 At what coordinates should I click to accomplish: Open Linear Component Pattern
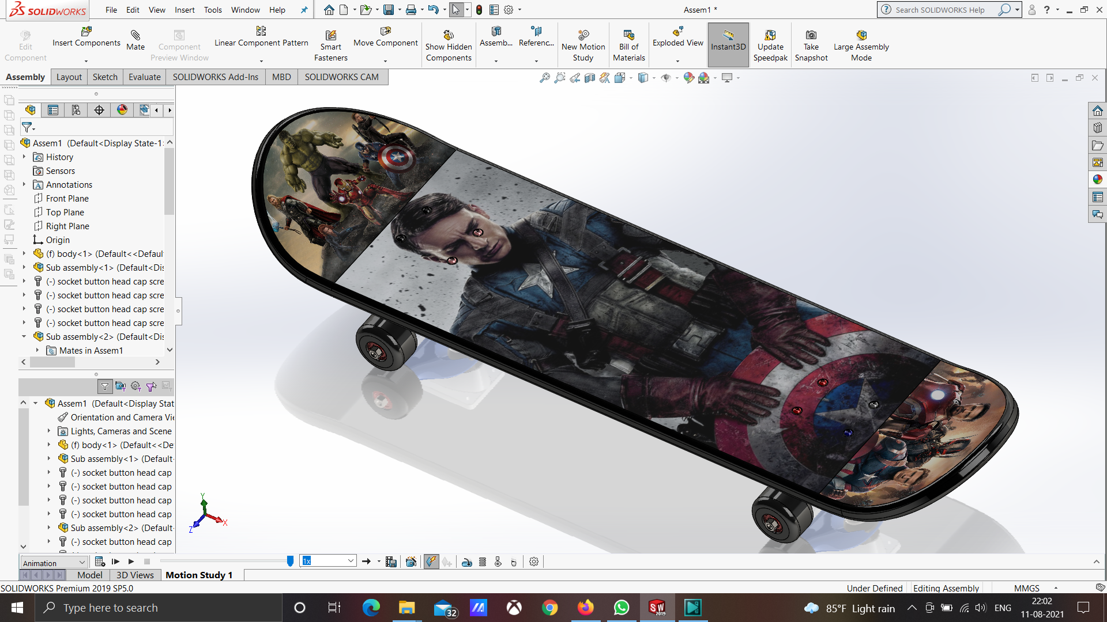pyautogui.click(x=261, y=37)
